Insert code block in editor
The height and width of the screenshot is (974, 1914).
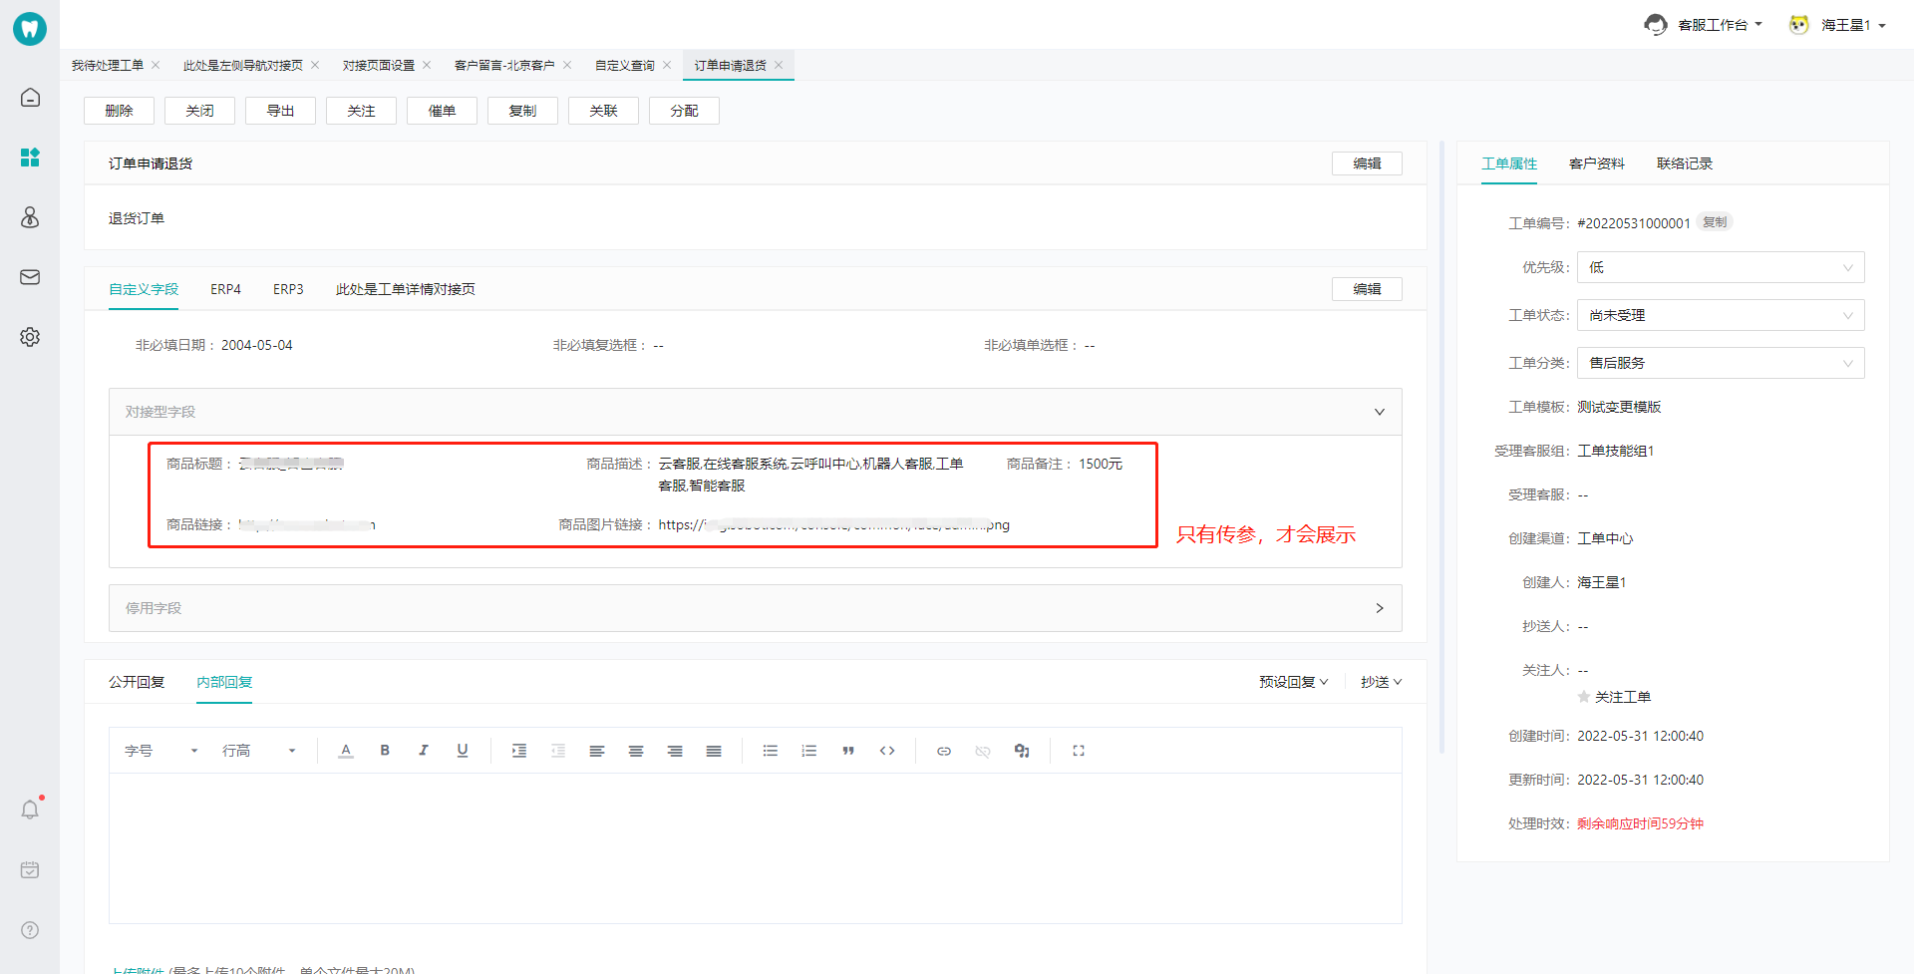(x=887, y=751)
